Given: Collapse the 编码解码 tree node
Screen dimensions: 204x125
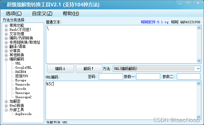Looking at the screenshot, I should (x=6, y=59).
